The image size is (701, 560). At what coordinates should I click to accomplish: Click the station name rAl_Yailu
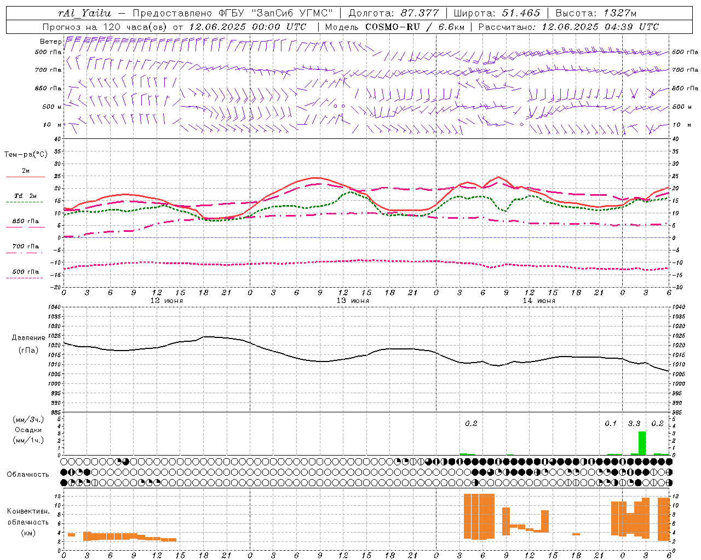84,13
